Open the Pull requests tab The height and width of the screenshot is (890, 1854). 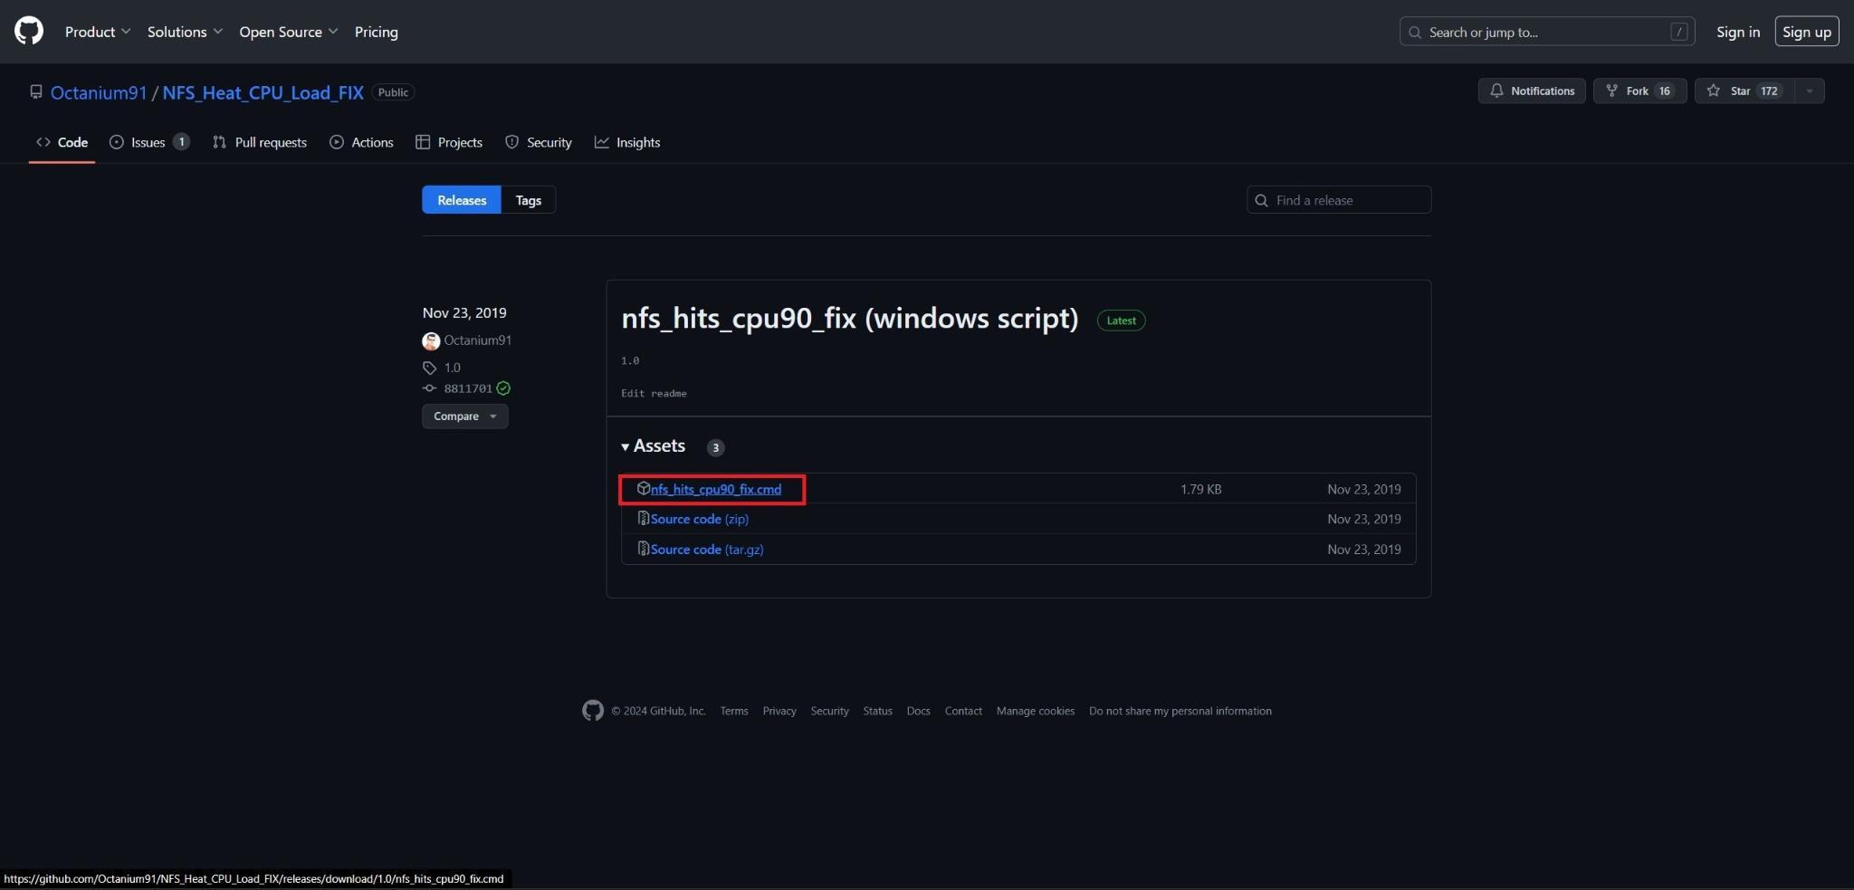(260, 142)
